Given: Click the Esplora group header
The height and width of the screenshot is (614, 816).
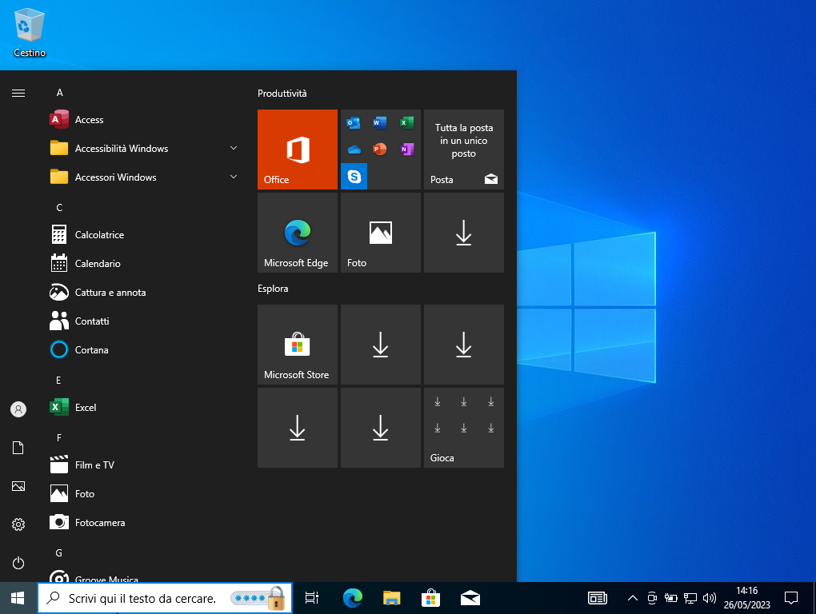Looking at the screenshot, I should click(x=273, y=289).
